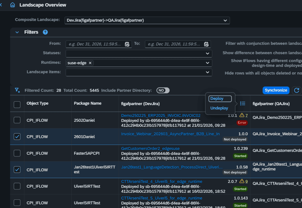Click the figafpartner (DevJira) column header
The image size is (302, 208).
click(140, 104)
